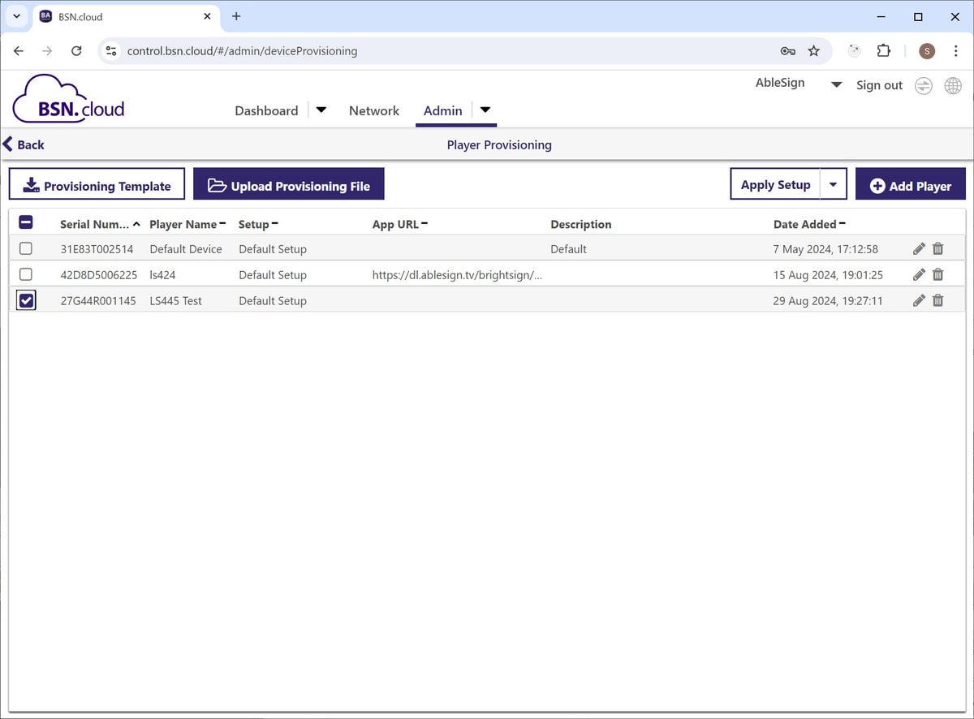Switch to the Network tab

[373, 110]
